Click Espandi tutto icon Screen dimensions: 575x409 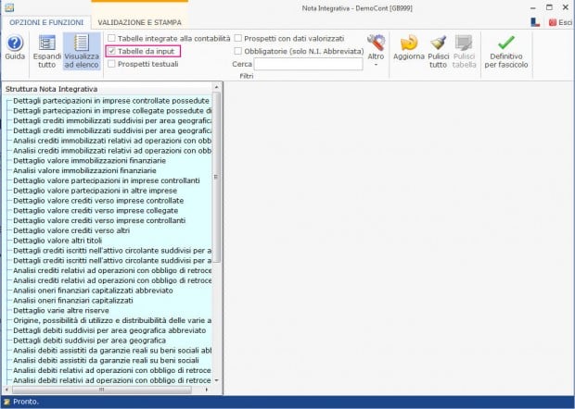pyautogui.click(x=47, y=43)
